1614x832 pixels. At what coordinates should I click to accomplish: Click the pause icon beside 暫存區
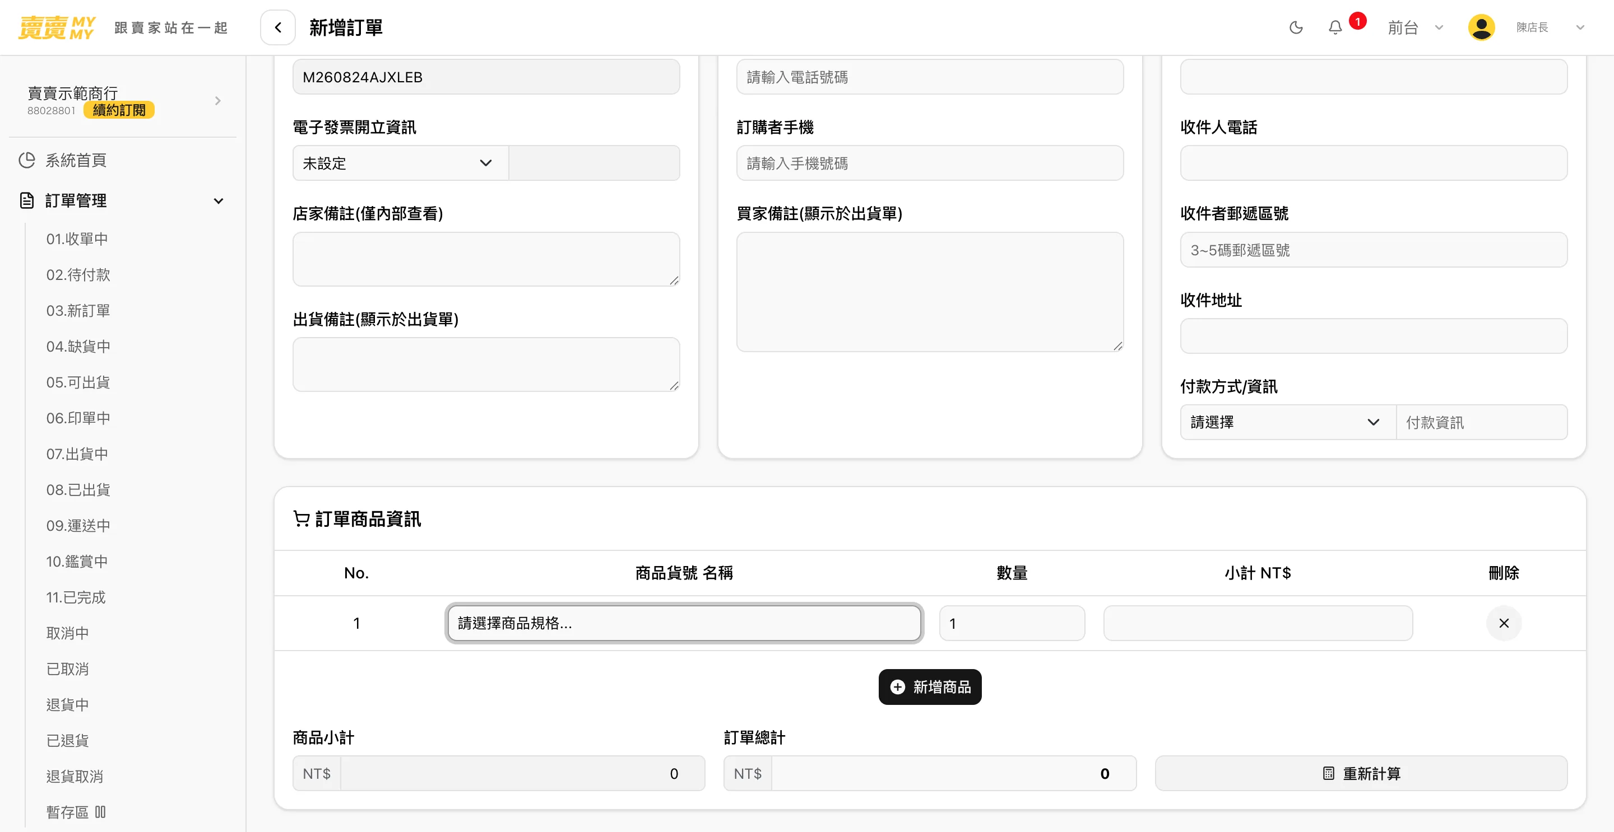coord(100,812)
